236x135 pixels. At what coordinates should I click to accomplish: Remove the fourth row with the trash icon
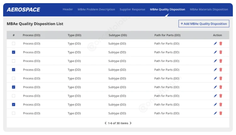[x=221, y=70]
